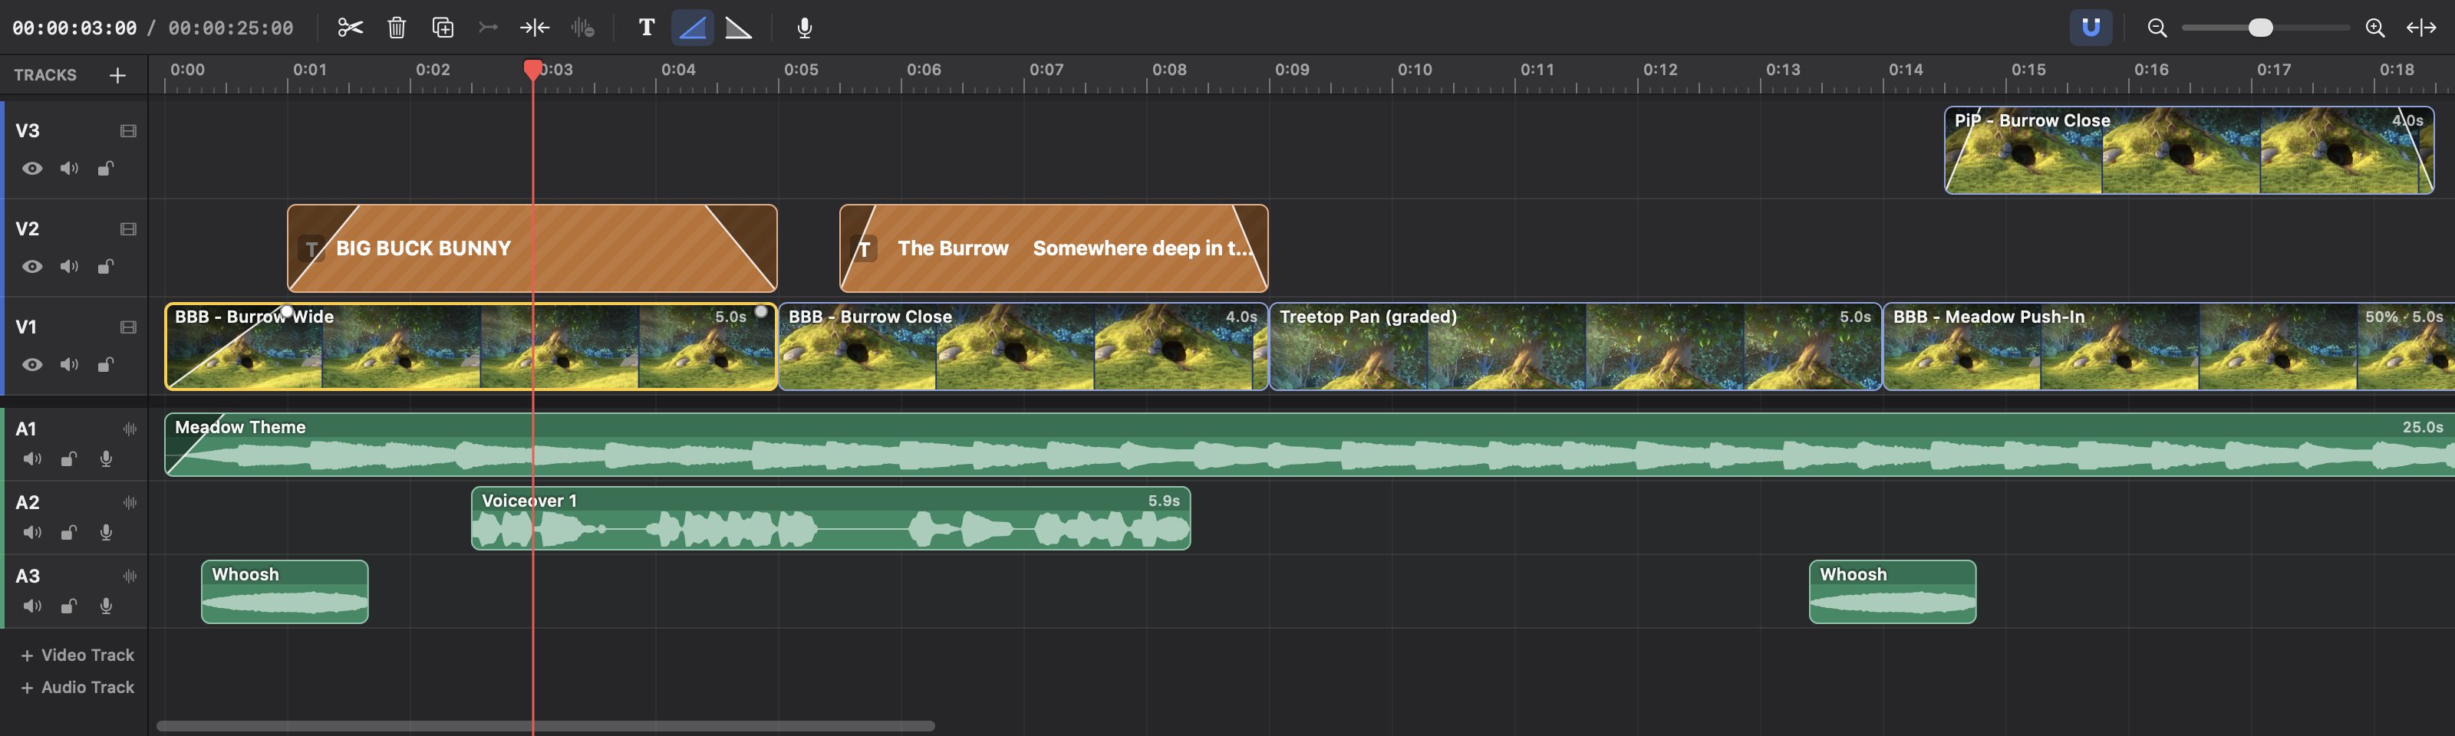The width and height of the screenshot is (2455, 736).
Task: Select The Burrow title clip
Action: tap(1053, 248)
